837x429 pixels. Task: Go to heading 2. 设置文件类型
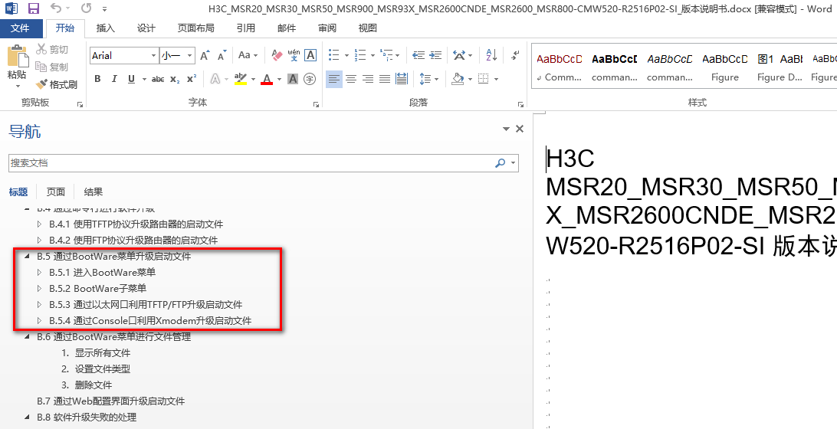(x=96, y=368)
